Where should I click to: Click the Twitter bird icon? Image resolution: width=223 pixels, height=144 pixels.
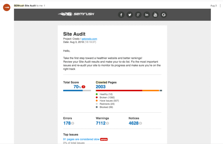130,15
